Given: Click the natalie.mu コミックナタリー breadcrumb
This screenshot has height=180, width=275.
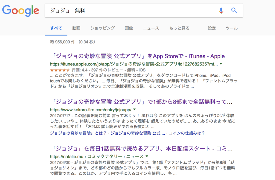Looking at the screenshot, I should [97, 156].
